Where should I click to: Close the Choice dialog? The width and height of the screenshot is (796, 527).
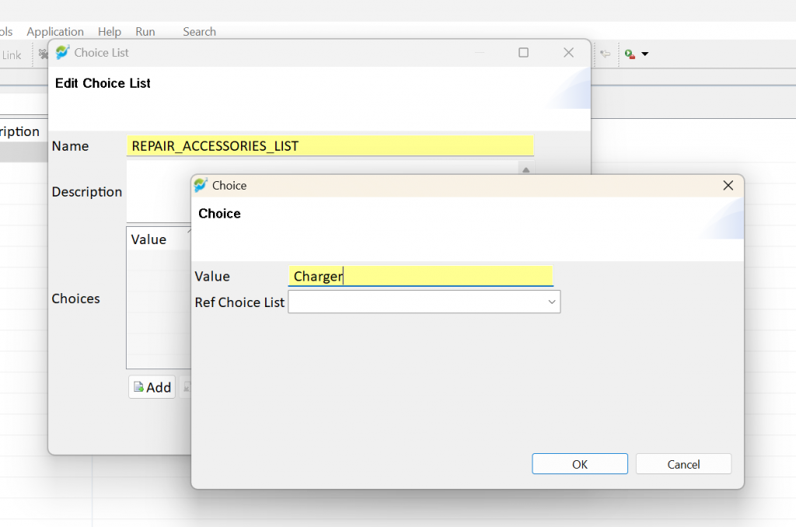(728, 185)
